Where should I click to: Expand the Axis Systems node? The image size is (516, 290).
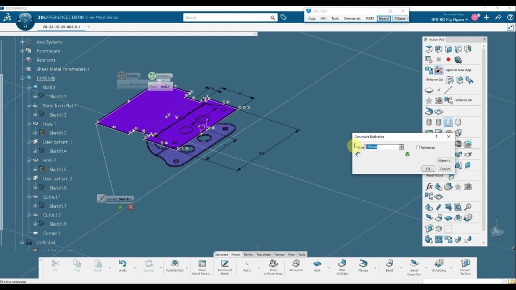click(x=22, y=42)
